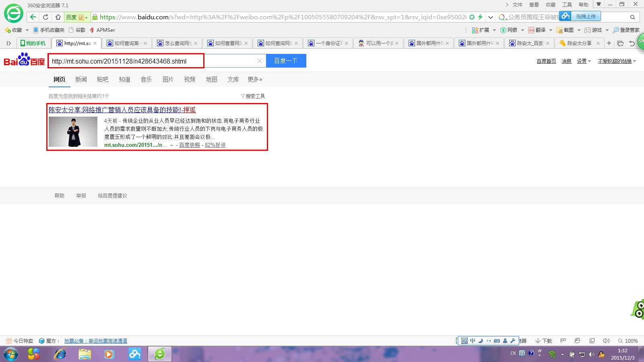Click the search result thumbnail image
644x362 pixels.
coord(73,132)
